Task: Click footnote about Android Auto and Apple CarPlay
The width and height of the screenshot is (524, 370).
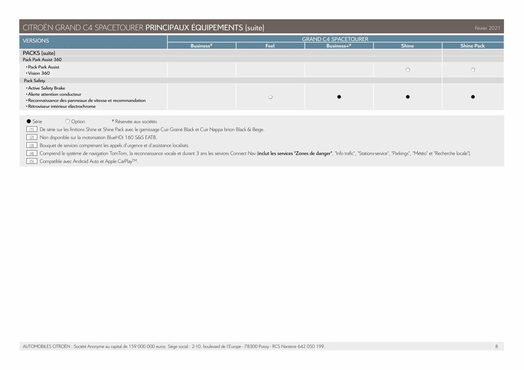Action: [89, 161]
